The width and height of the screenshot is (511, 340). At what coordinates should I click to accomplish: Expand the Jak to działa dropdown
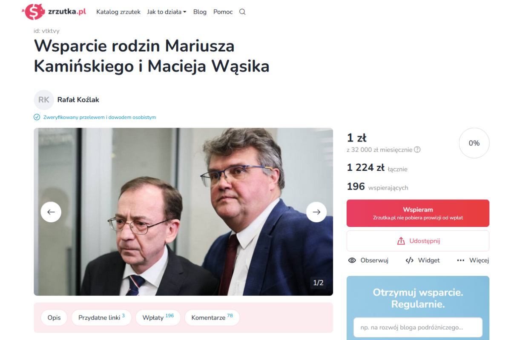pos(167,12)
